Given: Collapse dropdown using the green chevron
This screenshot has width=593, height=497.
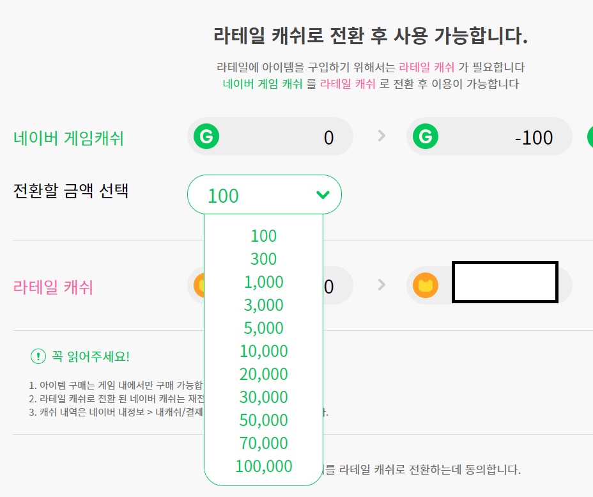Looking at the screenshot, I should point(323,194).
